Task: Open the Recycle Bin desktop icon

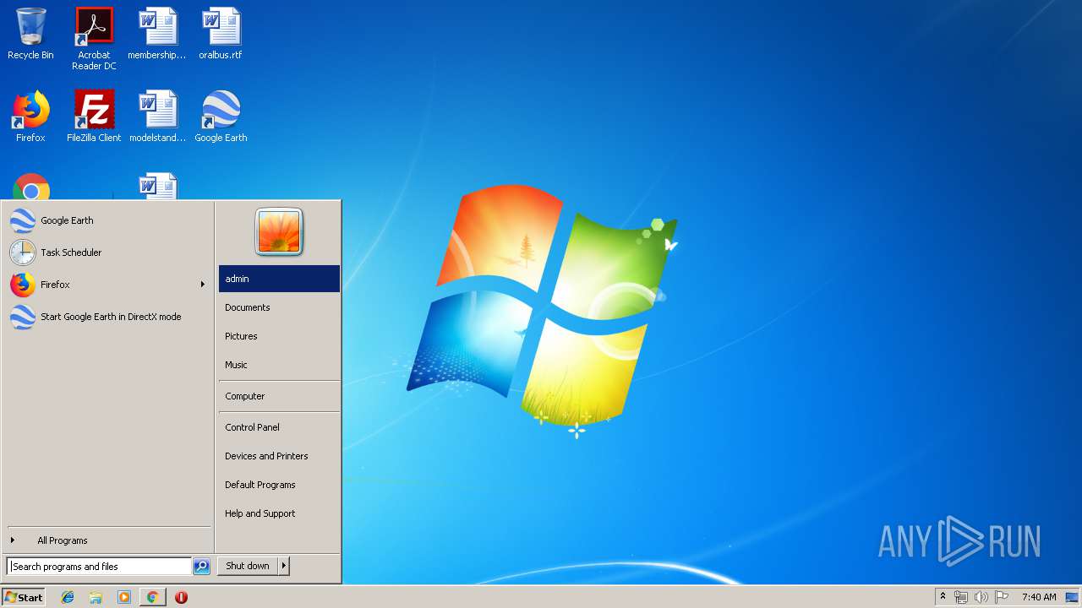Action: 30,34
